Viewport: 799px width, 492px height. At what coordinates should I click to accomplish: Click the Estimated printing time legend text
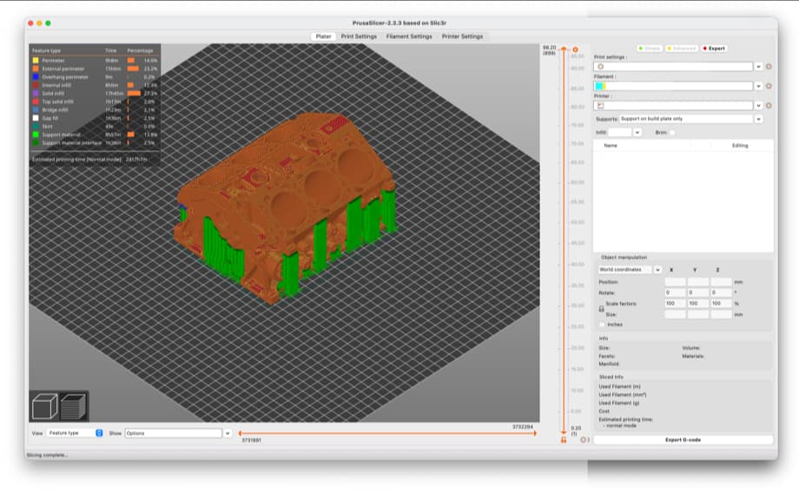(x=89, y=160)
